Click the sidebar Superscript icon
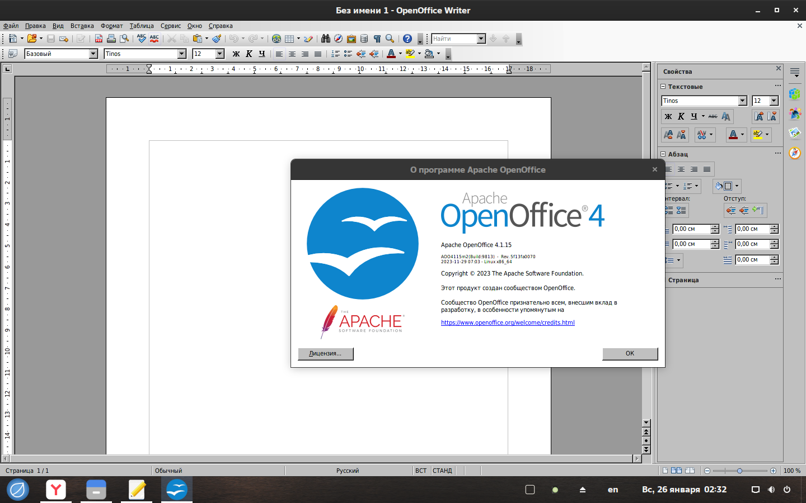Viewport: 806px width, 503px height. point(668,135)
